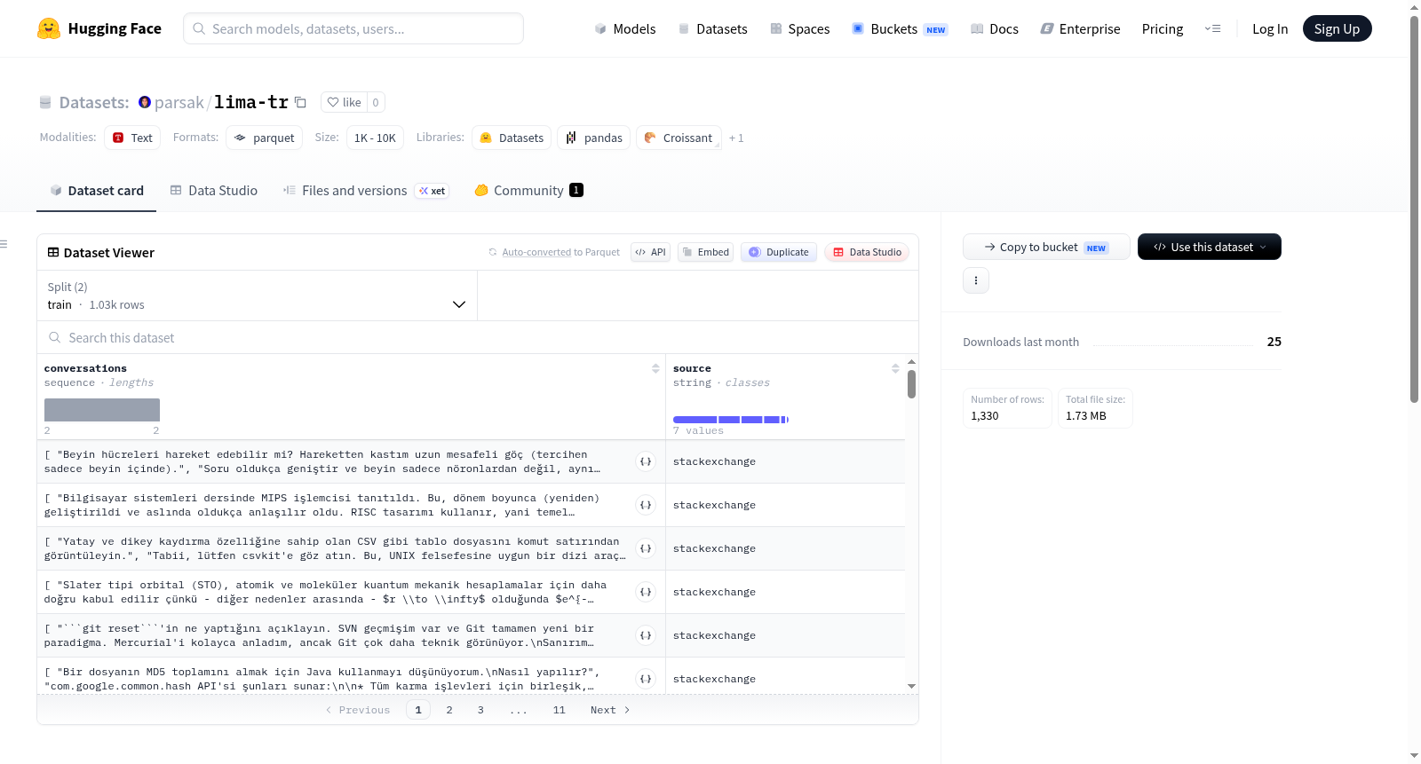Focus the top search models field

[x=353, y=28]
